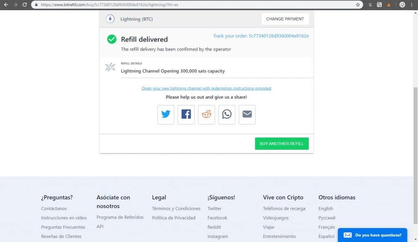
Task: Switch language to Français
Action: click(x=327, y=227)
